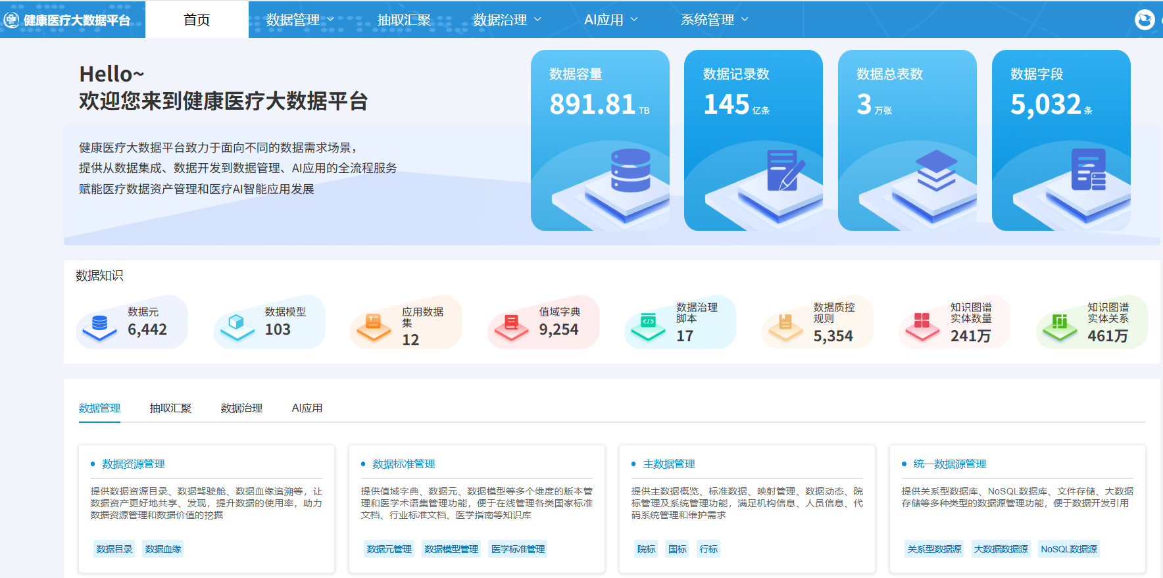Expand the 数据管理 dropdown in navigation bar
This screenshot has width=1163, height=578.
pyautogui.click(x=300, y=20)
